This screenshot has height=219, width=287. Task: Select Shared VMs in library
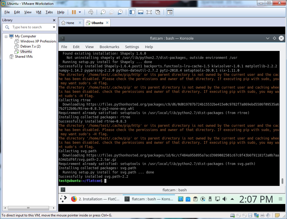[x=21, y=57]
